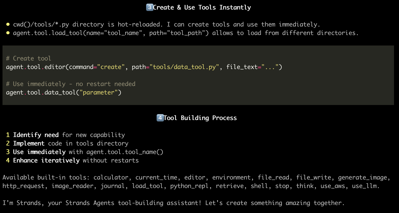The width and height of the screenshot is (399, 213).
Task: Click the bold "Enhance iteratively" text
Action: coord(46,160)
